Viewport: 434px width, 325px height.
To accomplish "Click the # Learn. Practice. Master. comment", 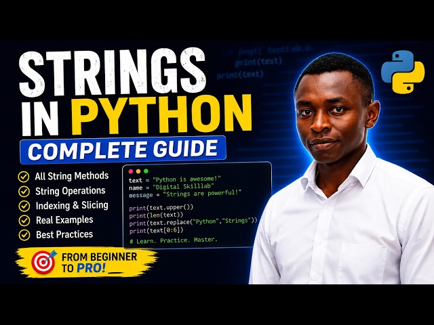I will (x=174, y=240).
